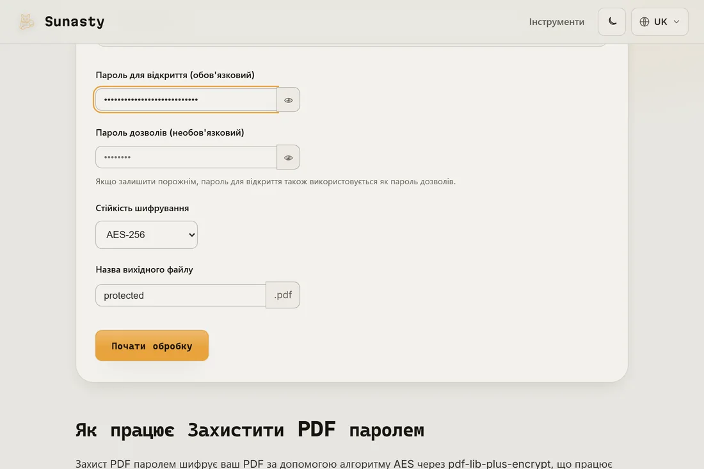Open the AES-256 encryption strength dropdown

(147, 235)
